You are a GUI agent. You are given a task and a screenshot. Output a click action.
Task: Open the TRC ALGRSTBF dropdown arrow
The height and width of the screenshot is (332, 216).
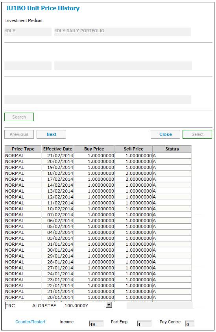(109, 305)
